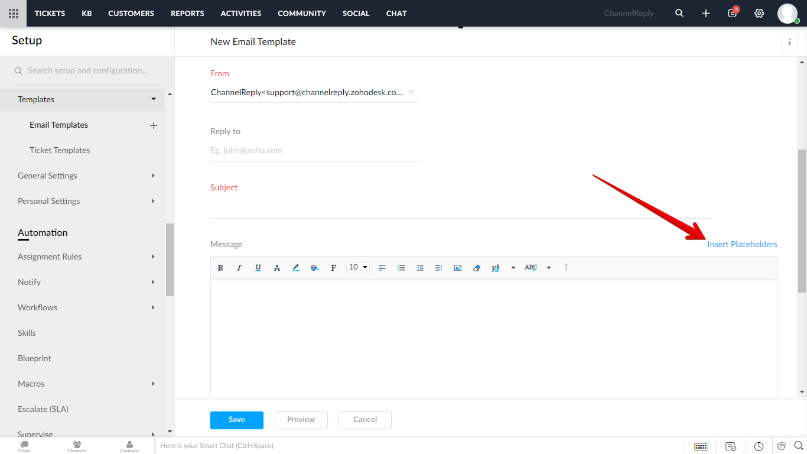Image resolution: width=807 pixels, height=454 pixels.
Task: Apply strikethrough text formatting
Action: coord(276,268)
